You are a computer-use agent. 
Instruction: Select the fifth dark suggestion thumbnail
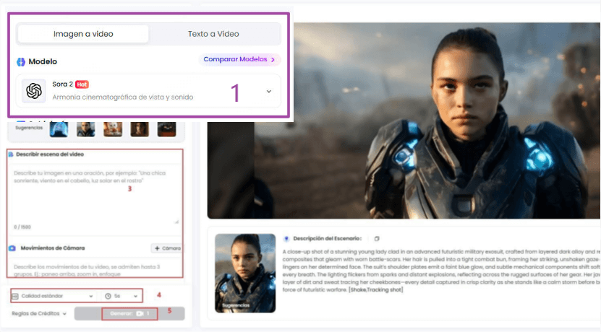coord(167,129)
